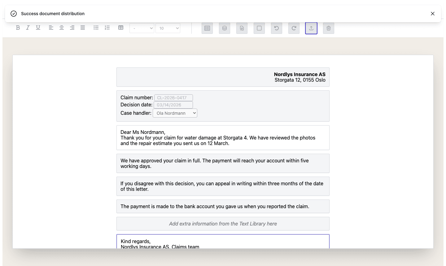The width and height of the screenshot is (446, 266).
Task: Click the 'If you disagree' appeal paragraph
Action: 223,186
